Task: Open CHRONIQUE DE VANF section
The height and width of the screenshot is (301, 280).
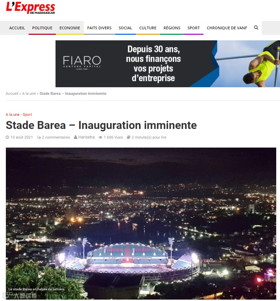Action: (227, 28)
